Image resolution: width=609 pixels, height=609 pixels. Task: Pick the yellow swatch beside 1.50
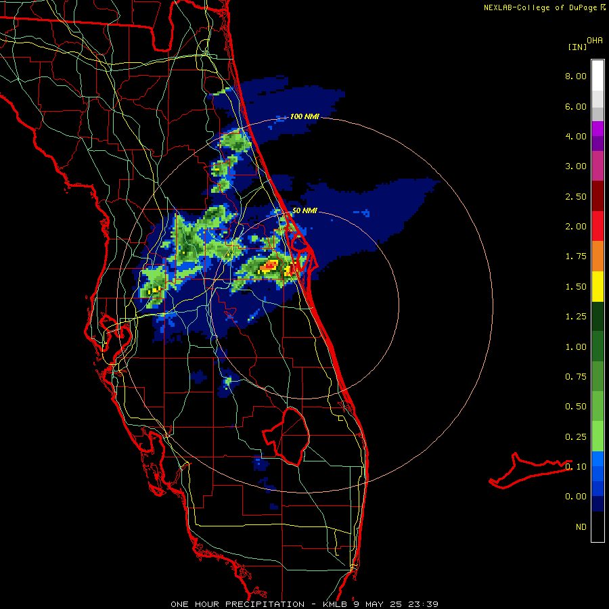pyautogui.click(x=597, y=286)
